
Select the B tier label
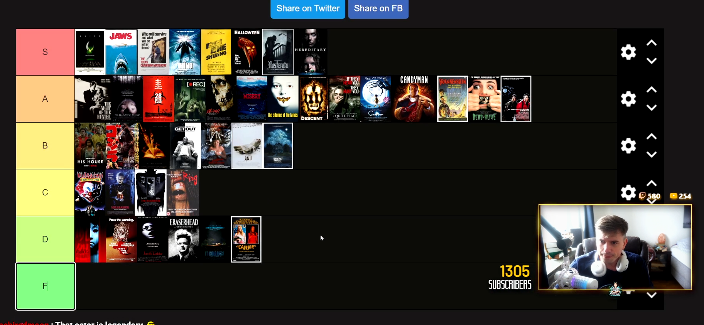(45, 146)
